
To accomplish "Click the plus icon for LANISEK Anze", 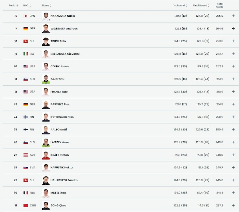I will tap(233, 142).
